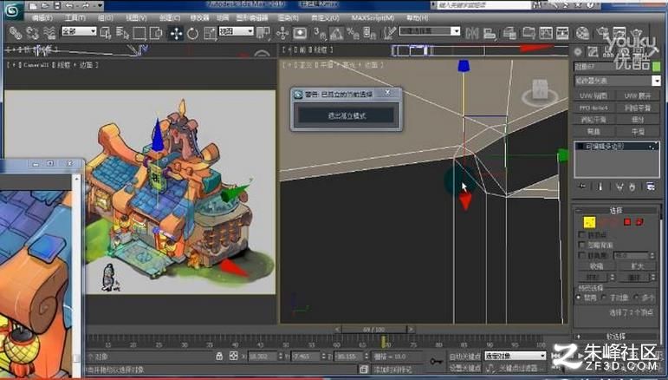The width and height of the screenshot is (668, 380).
Task: Click the Use Pivot Point Center icon
Action: pos(263,33)
